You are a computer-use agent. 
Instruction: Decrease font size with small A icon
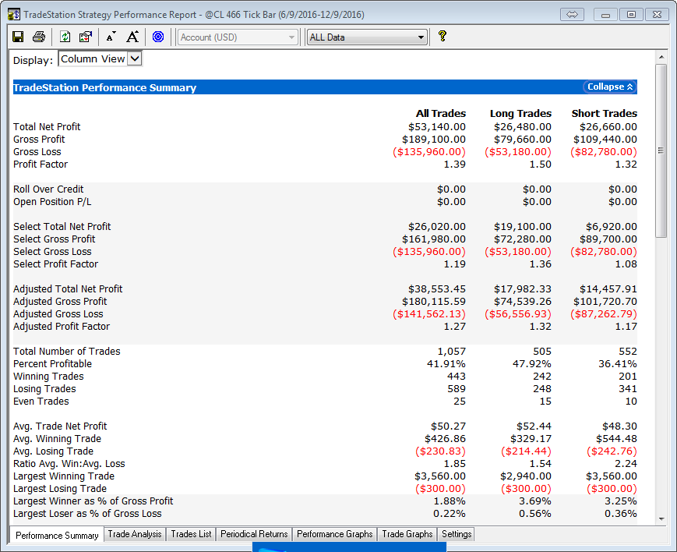(111, 37)
